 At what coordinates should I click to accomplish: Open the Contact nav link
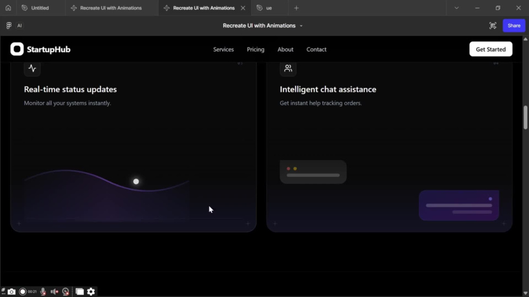[x=316, y=50]
